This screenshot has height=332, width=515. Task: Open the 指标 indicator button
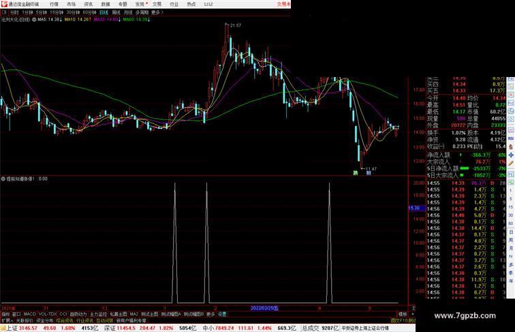click(x=5, y=314)
